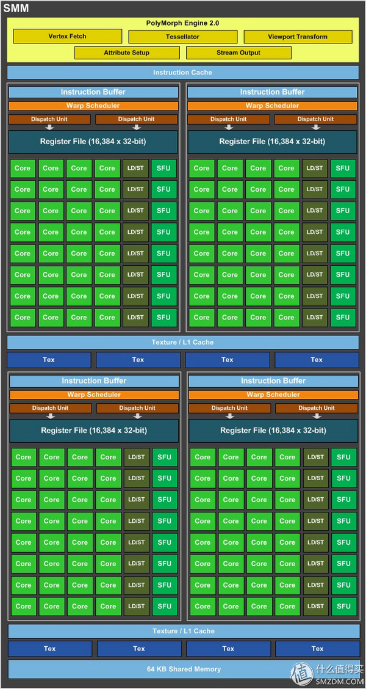Select the top-left quadrant's Instruction Buffer
The height and width of the screenshot is (689, 366).
pos(93,92)
